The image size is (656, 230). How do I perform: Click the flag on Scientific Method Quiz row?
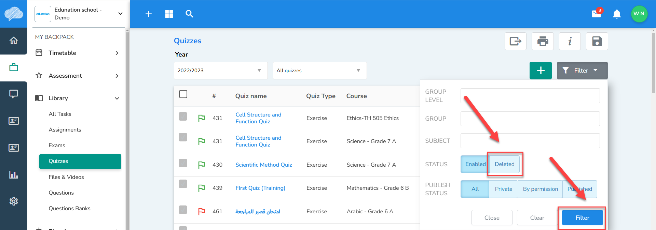point(202,165)
